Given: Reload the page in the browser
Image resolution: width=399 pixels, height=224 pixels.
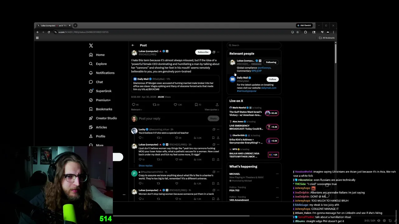Looking at the screenshot, I should 49,32.
